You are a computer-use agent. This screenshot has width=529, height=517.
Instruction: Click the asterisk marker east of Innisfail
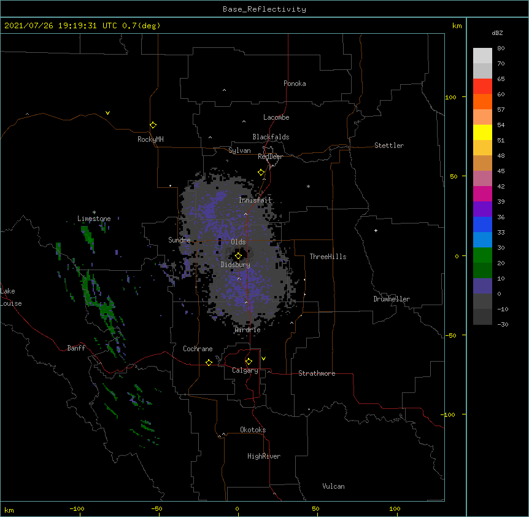[x=308, y=186]
